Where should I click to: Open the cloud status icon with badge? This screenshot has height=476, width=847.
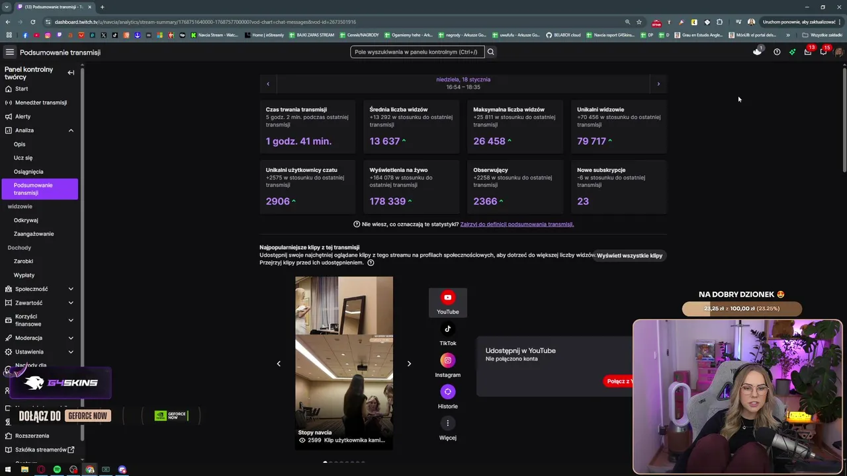click(758, 52)
